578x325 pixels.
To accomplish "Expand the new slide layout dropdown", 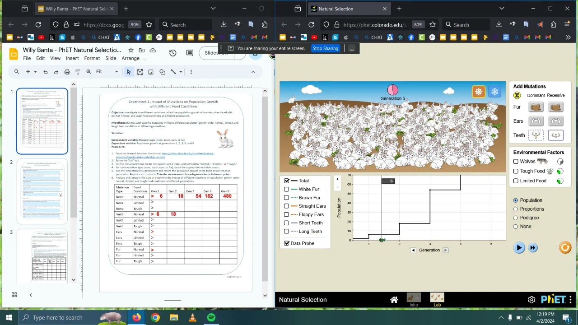I will coord(35,72).
